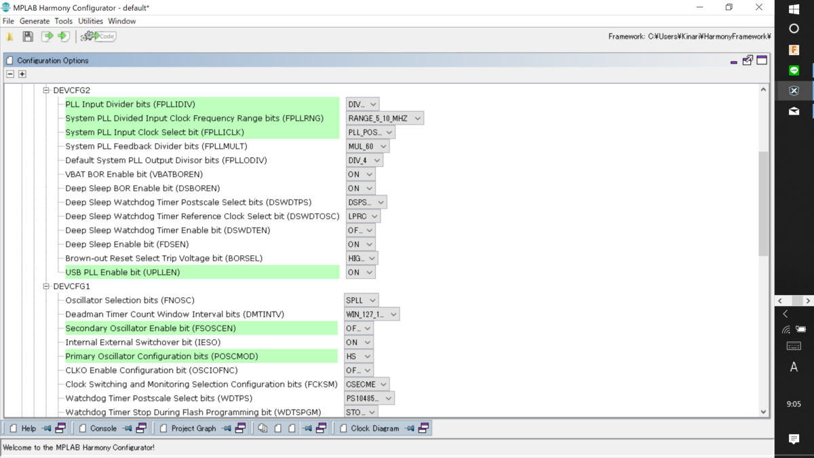
Task: Open the Window menu
Action: (x=122, y=21)
